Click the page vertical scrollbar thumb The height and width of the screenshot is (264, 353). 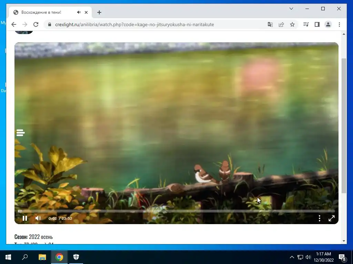(x=344, y=126)
